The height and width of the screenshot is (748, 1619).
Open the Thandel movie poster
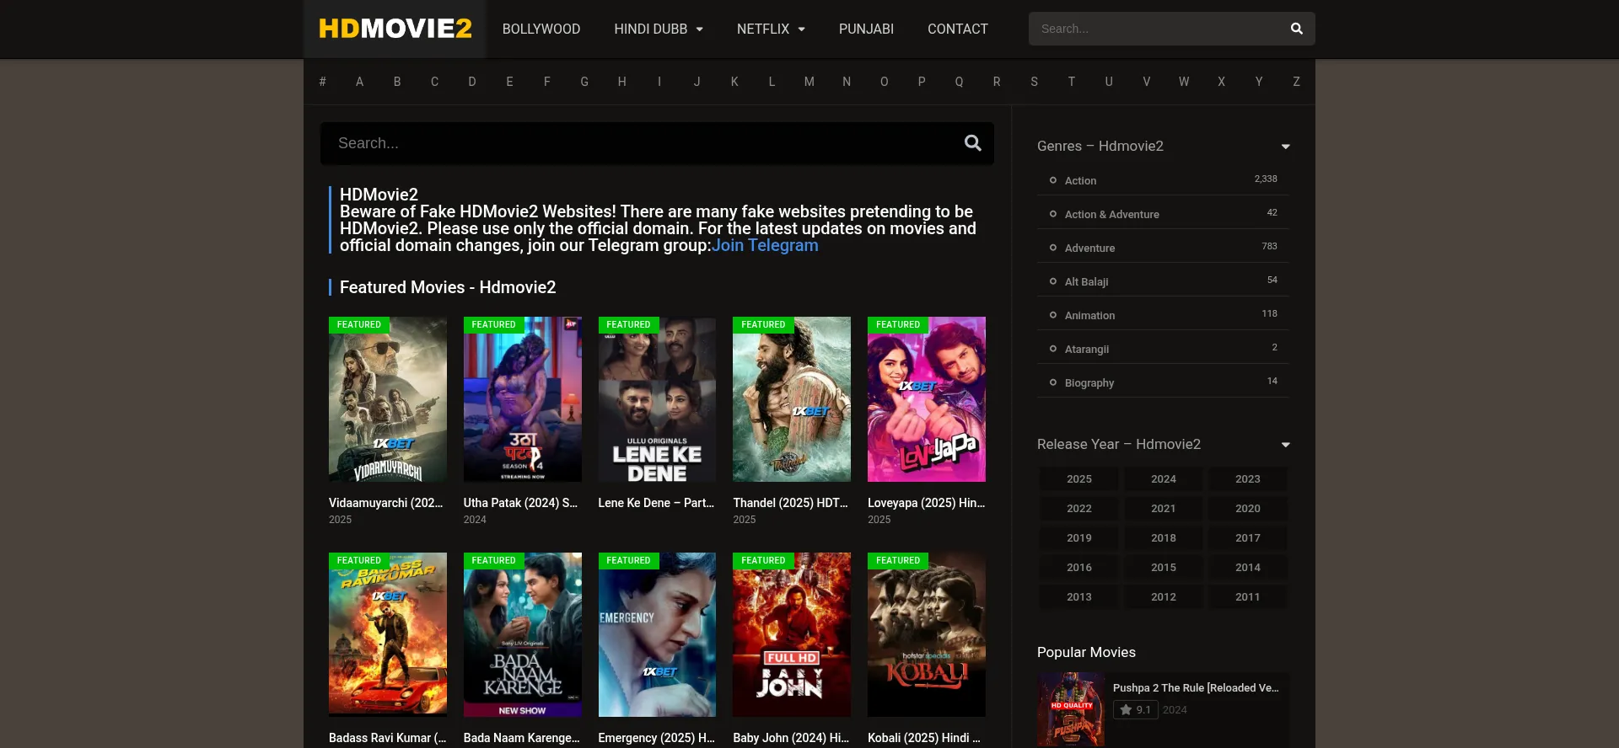pyautogui.click(x=792, y=399)
